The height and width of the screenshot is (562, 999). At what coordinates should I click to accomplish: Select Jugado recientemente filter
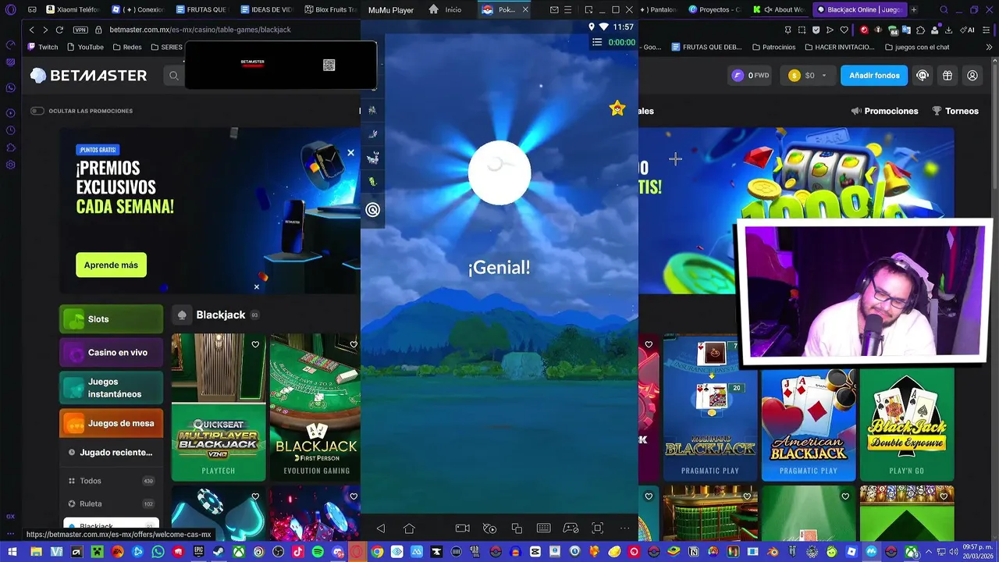tap(111, 453)
